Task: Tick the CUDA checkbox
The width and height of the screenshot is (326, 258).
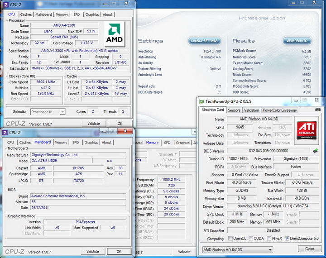Action: (252, 239)
